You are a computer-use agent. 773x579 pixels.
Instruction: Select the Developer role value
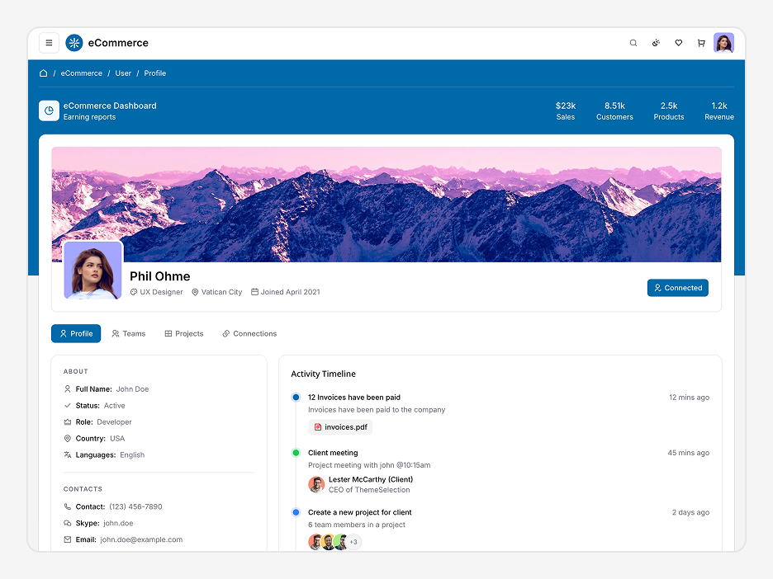coord(114,422)
